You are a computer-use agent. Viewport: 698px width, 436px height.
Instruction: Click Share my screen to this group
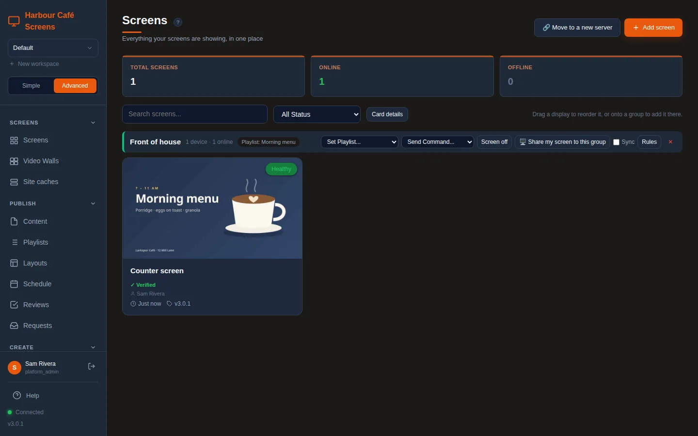(562, 142)
